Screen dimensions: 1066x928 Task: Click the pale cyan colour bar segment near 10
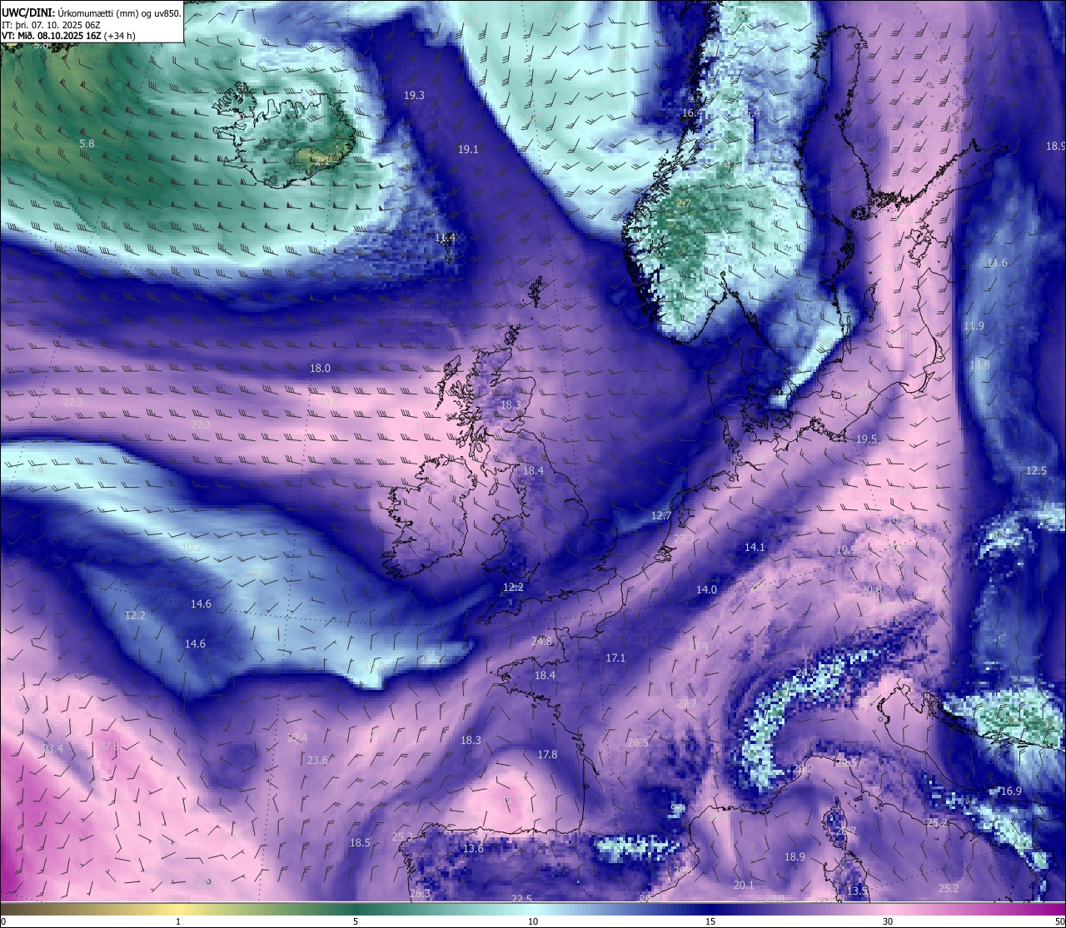click(533, 909)
